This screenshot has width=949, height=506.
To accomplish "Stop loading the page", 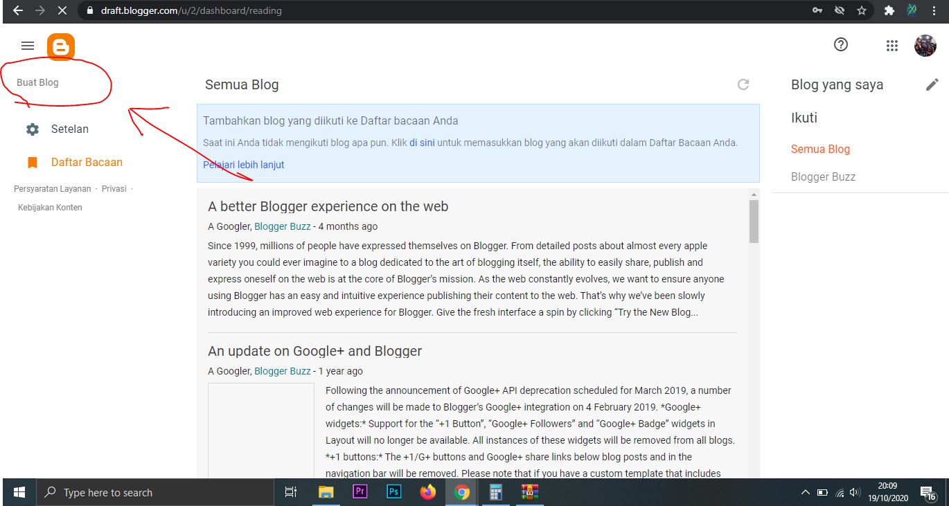I will (x=62, y=10).
